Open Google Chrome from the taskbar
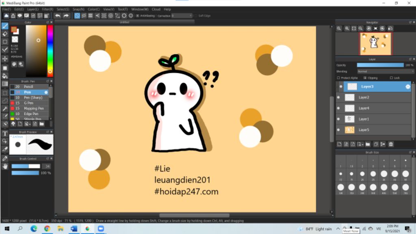Image resolution: width=416 pixels, height=234 pixels. click(47, 229)
